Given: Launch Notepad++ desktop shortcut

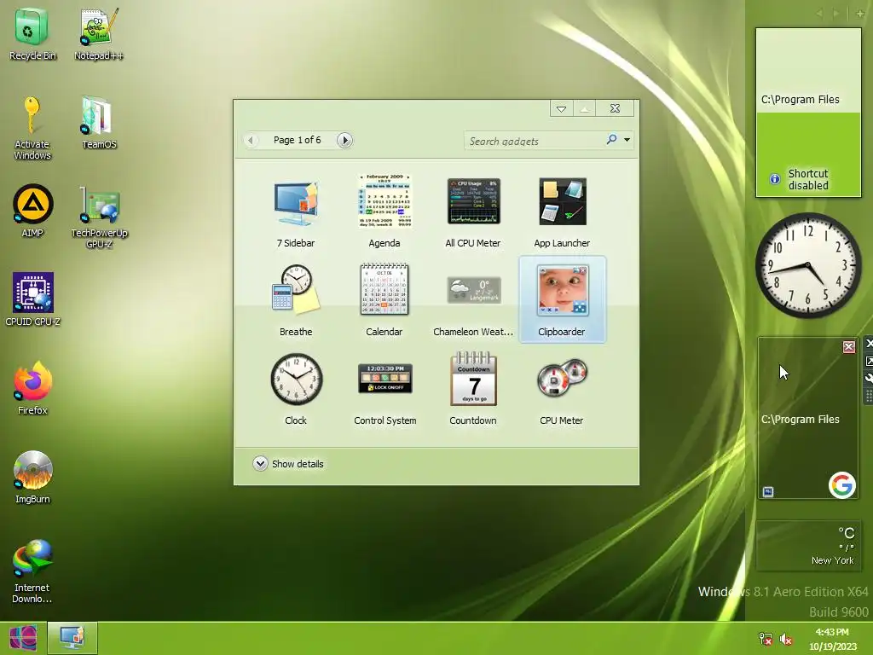Looking at the screenshot, I should click(x=99, y=33).
